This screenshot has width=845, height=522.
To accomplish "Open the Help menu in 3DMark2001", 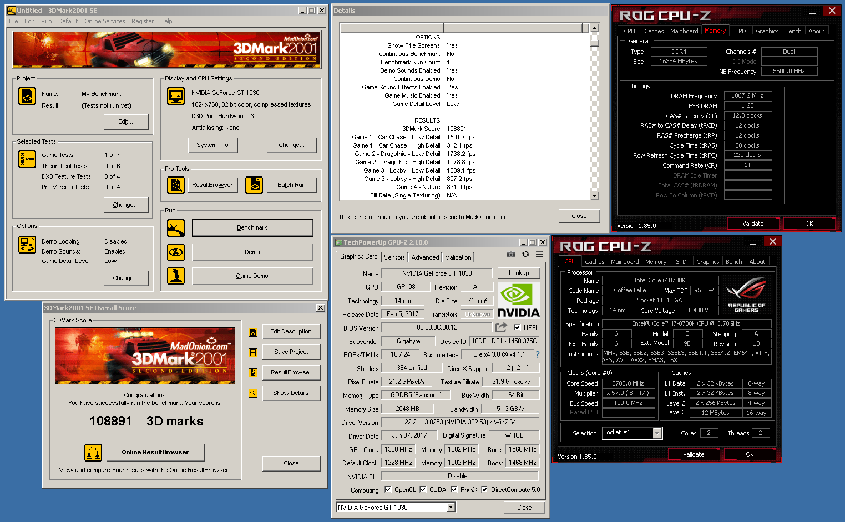I will (x=166, y=21).
